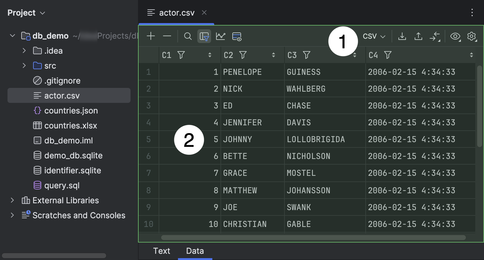Export data using the upload icon

(x=418, y=36)
